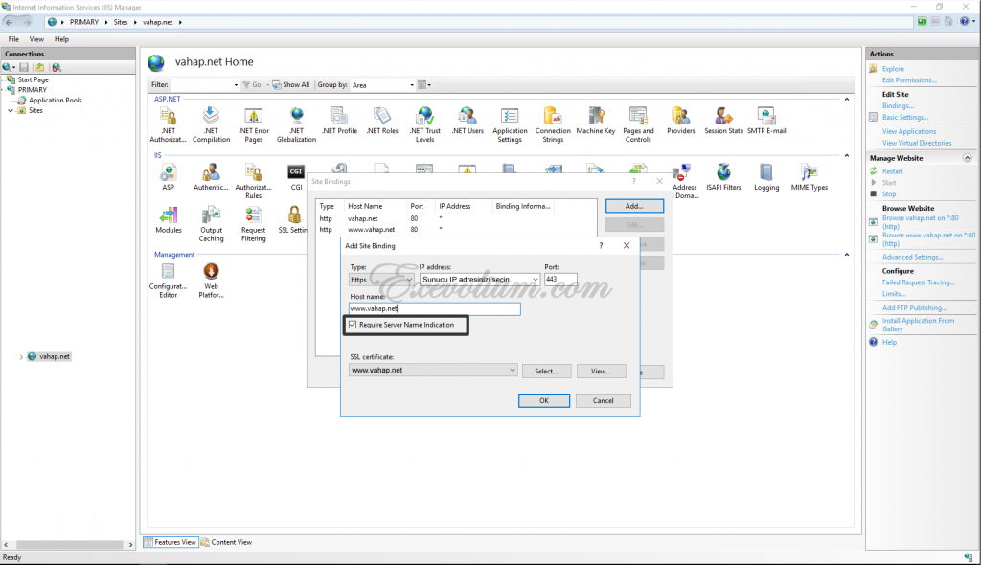Viewport: 981px width, 565px height.
Task: Click the Restart website link
Action: [x=892, y=171]
